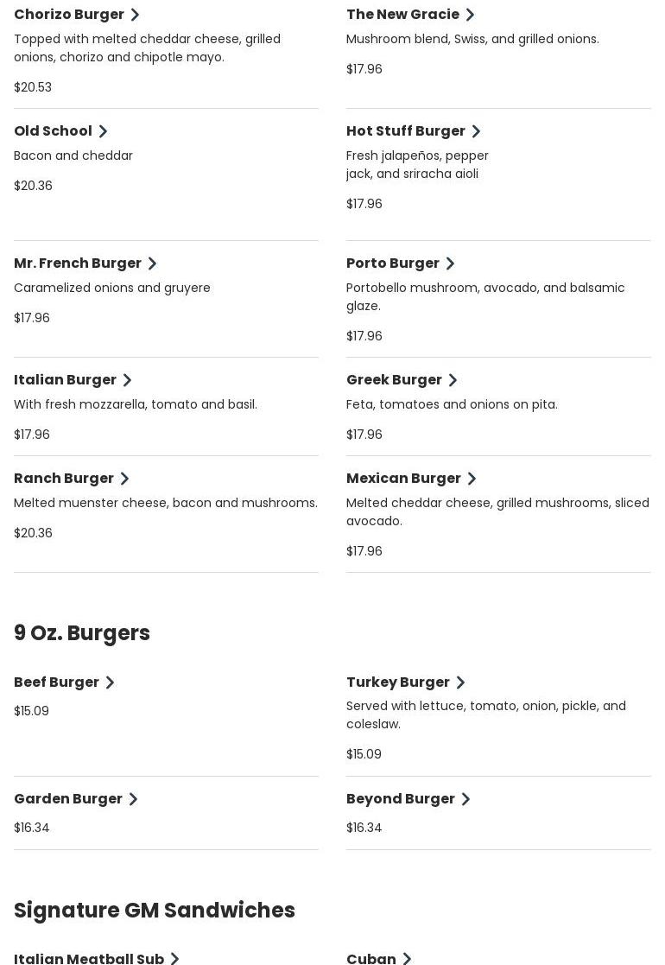This screenshot has width=665, height=965.
Task: Click the chevron beside Ranch Burger
Action: coord(124,479)
